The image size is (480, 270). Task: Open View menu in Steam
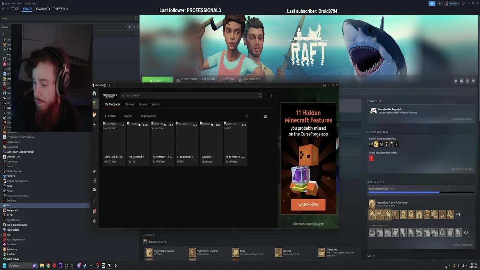click(x=13, y=3)
